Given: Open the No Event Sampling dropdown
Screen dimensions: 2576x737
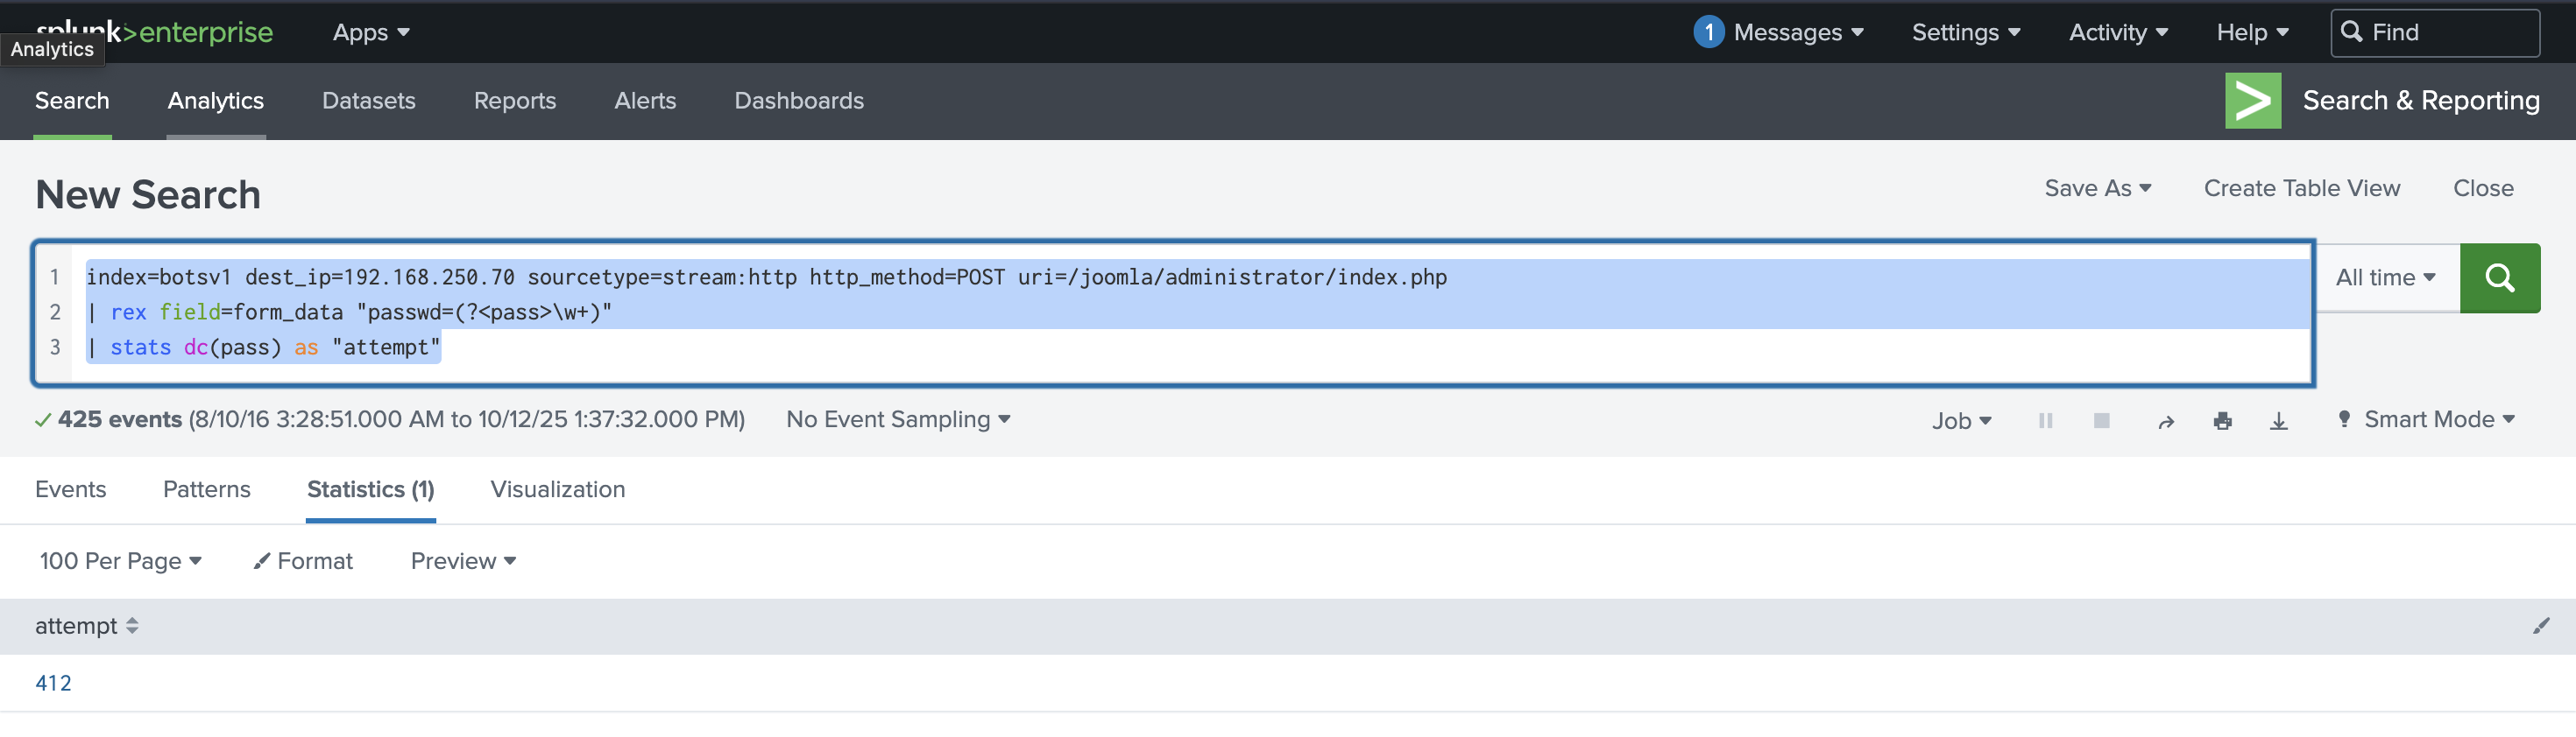Looking at the screenshot, I should [x=897, y=419].
